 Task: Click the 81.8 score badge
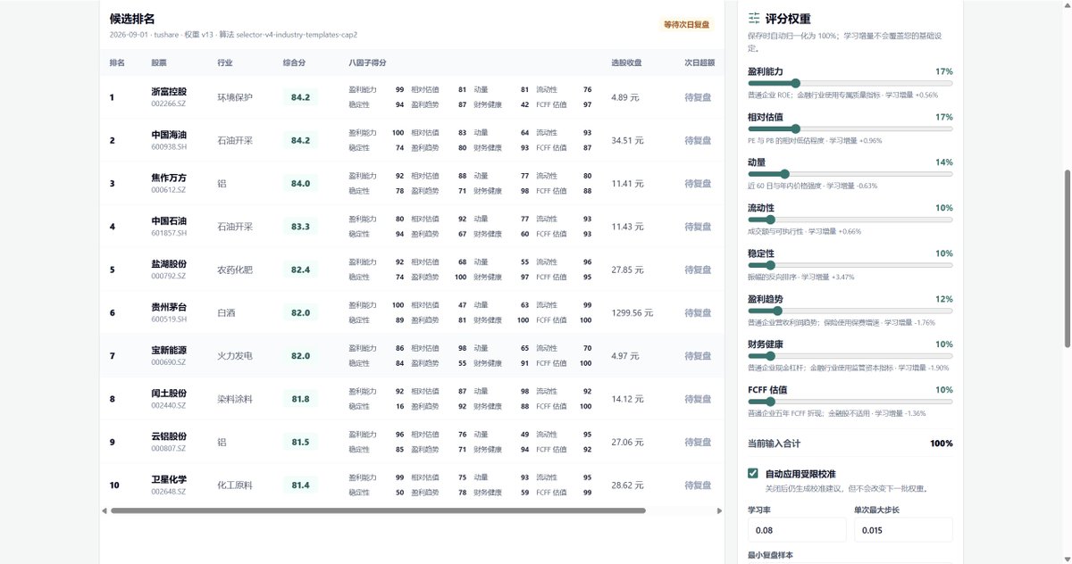tap(300, 399)
